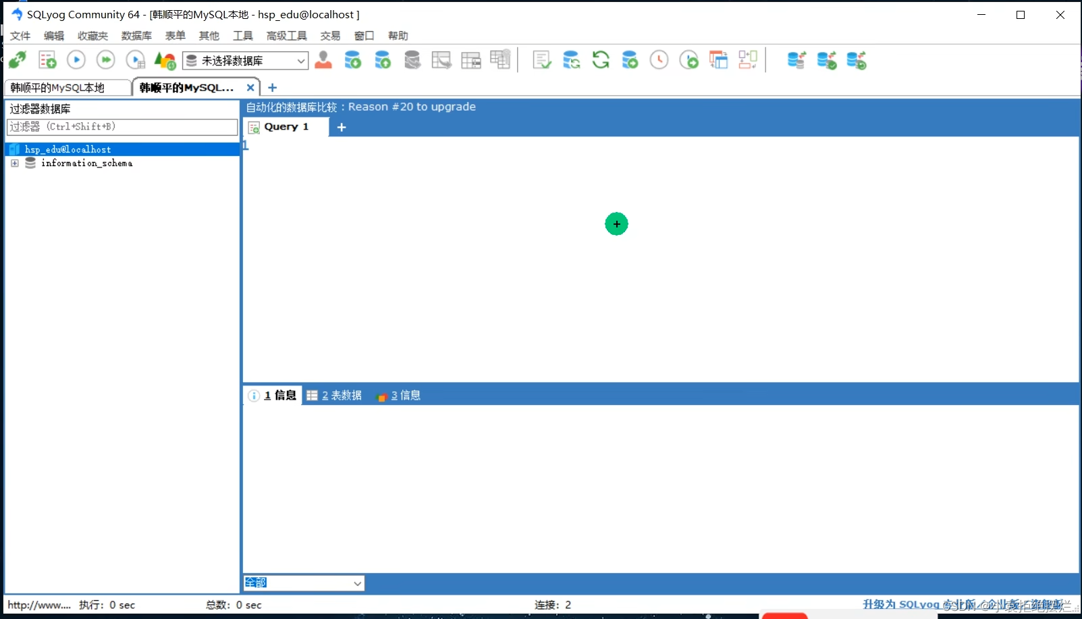
Task: Open the 窗口 menu
Action: pyautogui.click(x=364, y=36)
